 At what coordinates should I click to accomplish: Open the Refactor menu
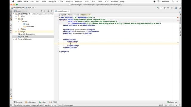click(x=78, y=1)
